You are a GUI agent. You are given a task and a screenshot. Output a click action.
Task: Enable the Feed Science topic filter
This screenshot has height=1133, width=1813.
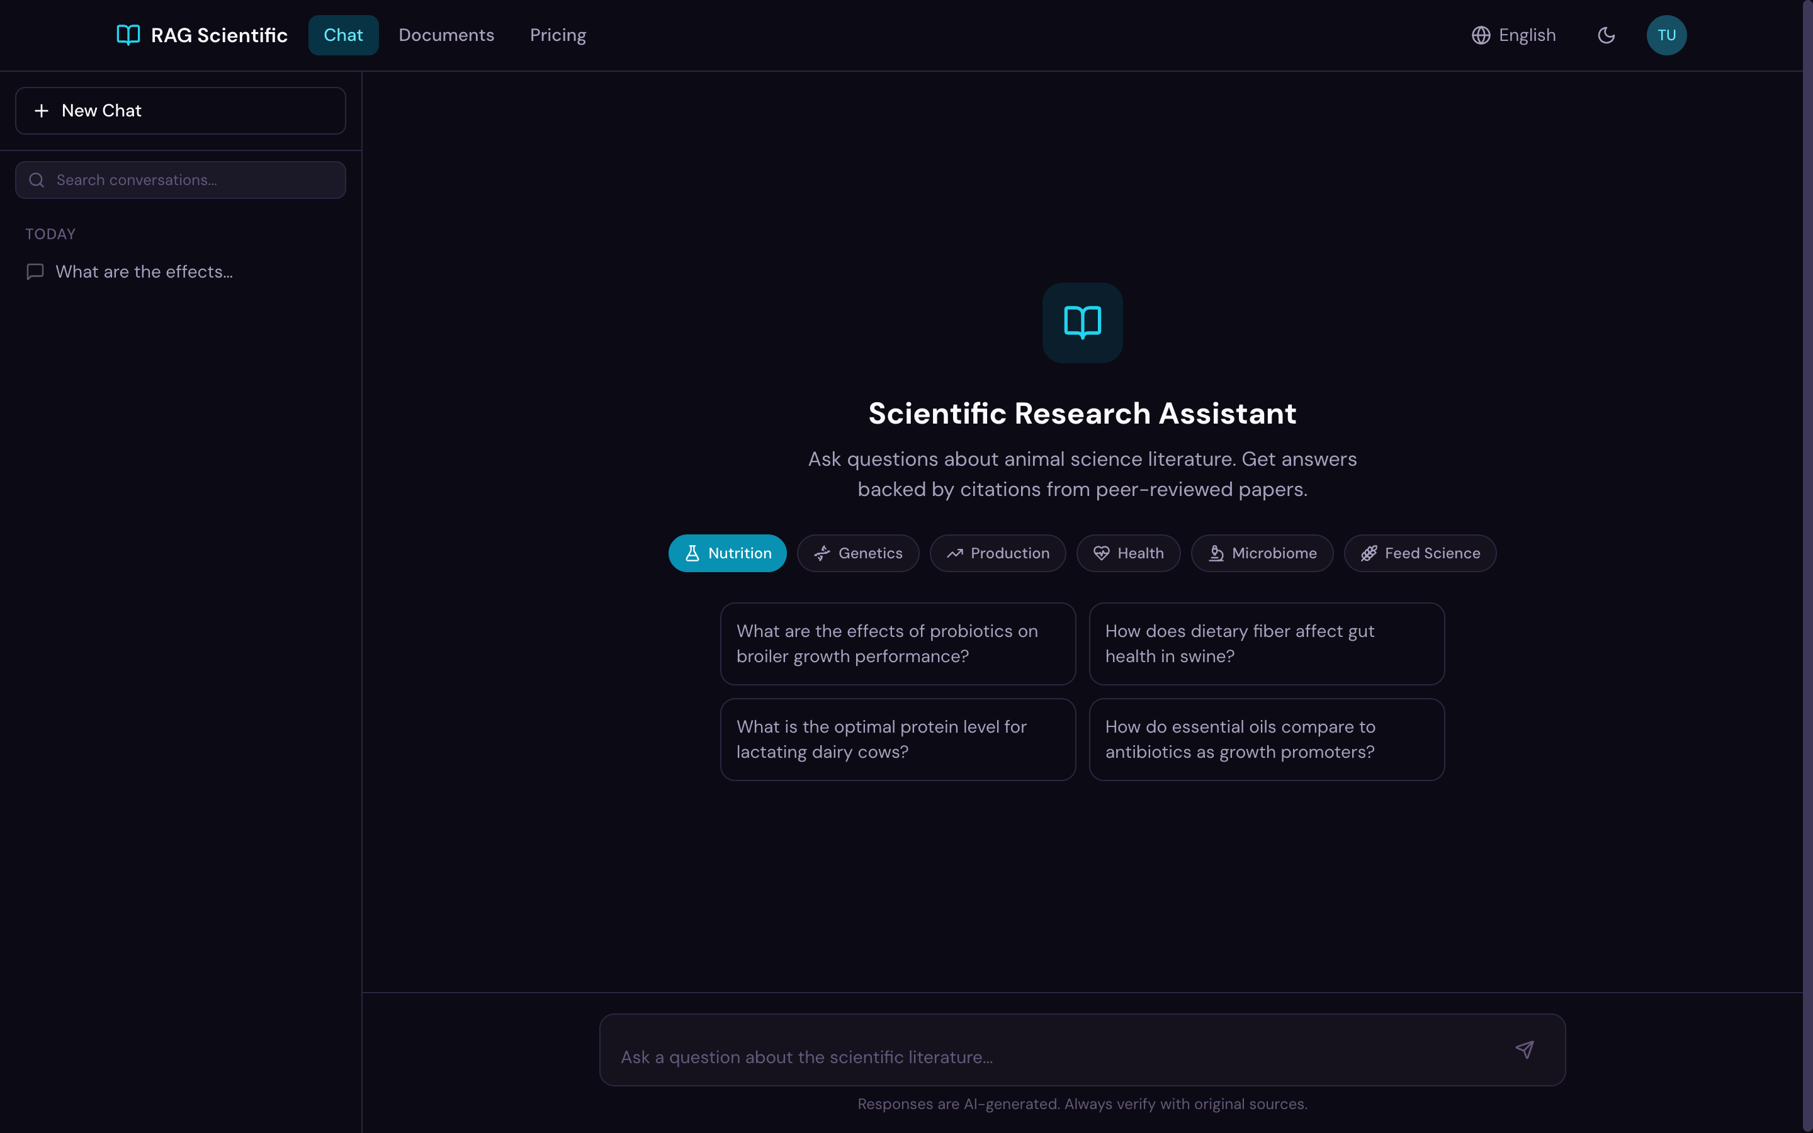pyautogui.click(x=1420, y=553)
